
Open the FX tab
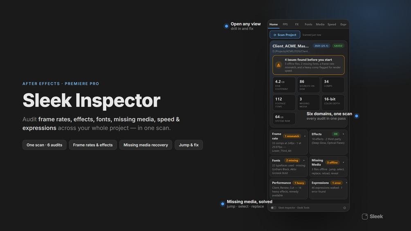pos(297,25)
